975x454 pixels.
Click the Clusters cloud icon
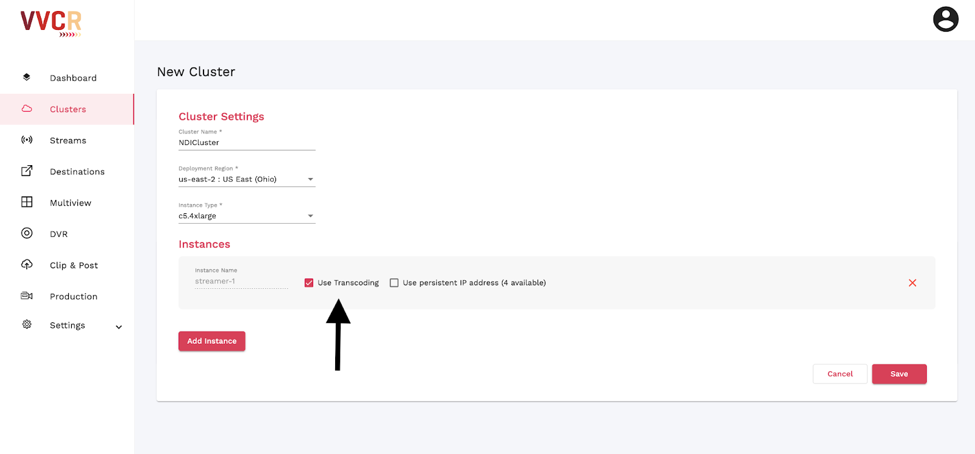(x=27, y=108)
